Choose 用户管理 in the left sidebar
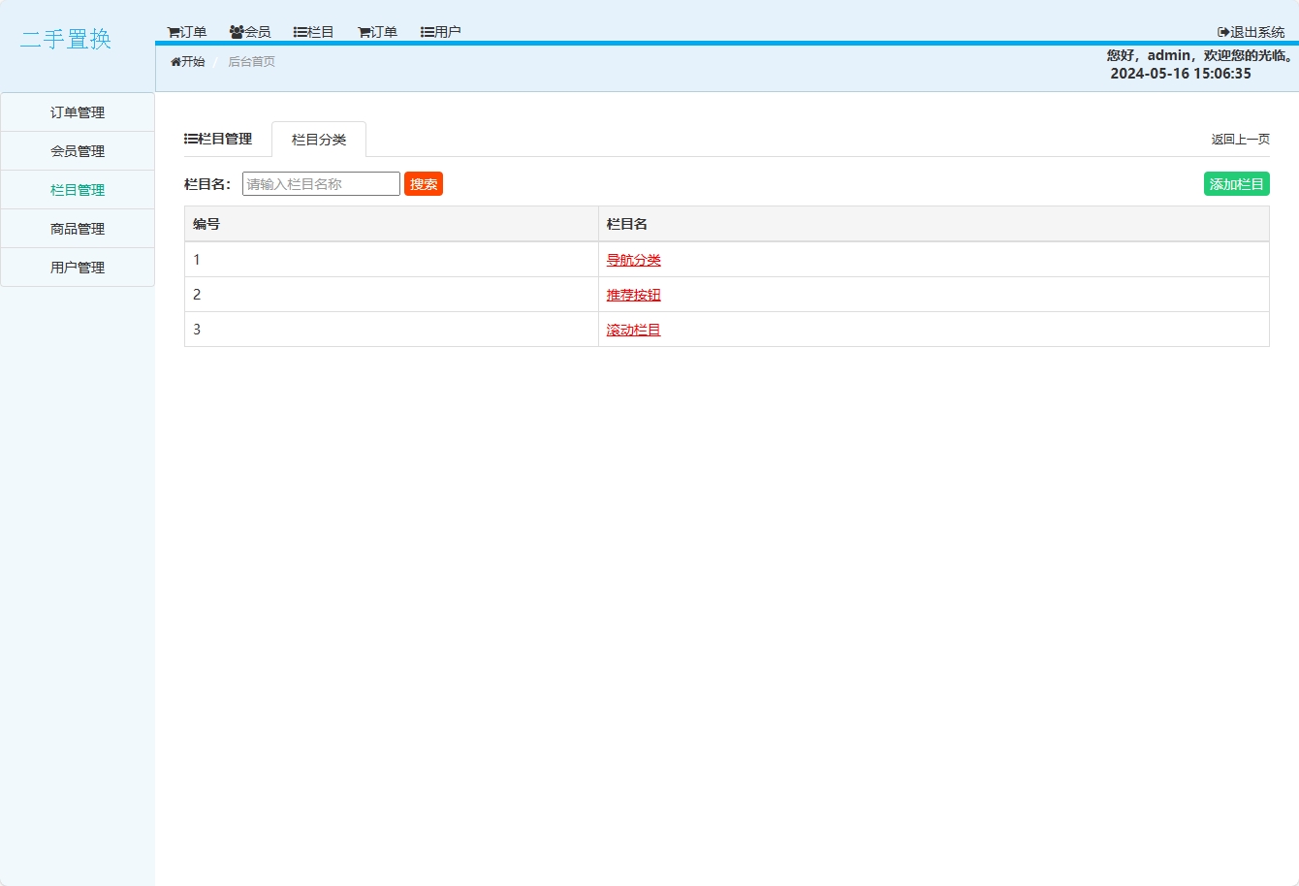 click(x=78, y=268)
